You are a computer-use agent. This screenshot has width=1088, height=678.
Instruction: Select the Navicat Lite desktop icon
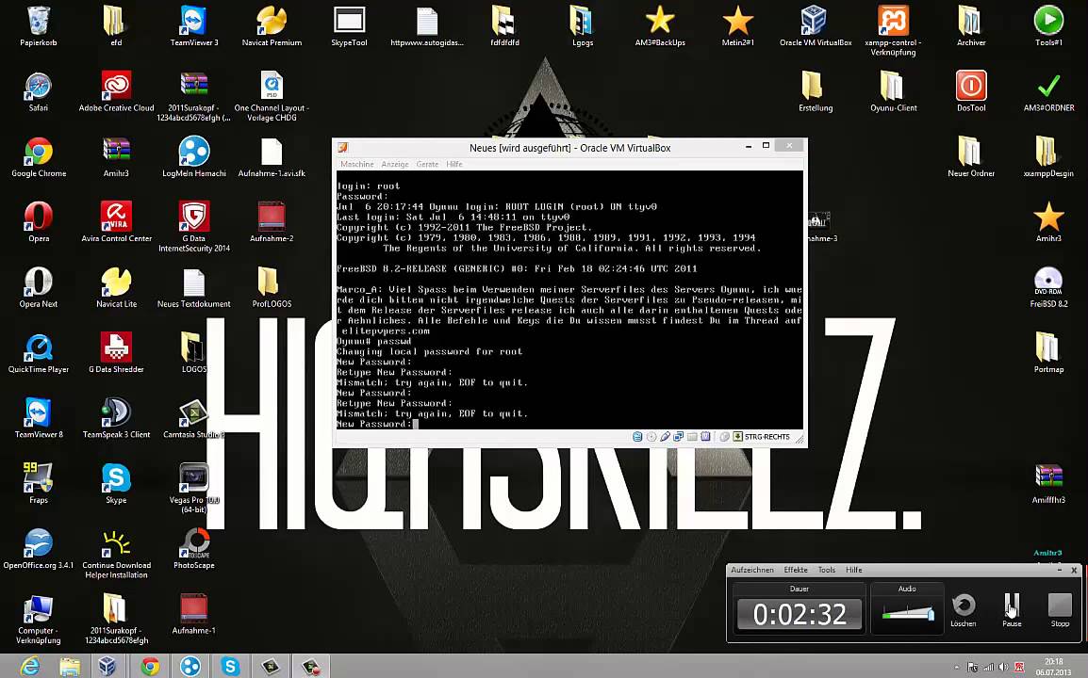116,287
